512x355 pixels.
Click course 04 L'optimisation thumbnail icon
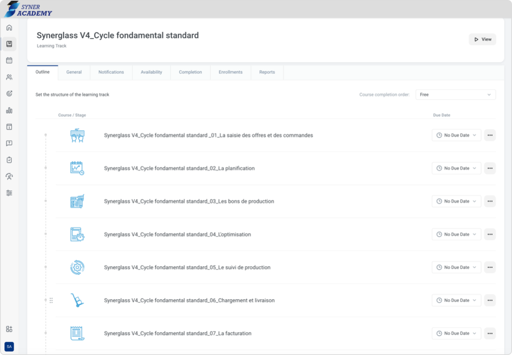(77, 234)
